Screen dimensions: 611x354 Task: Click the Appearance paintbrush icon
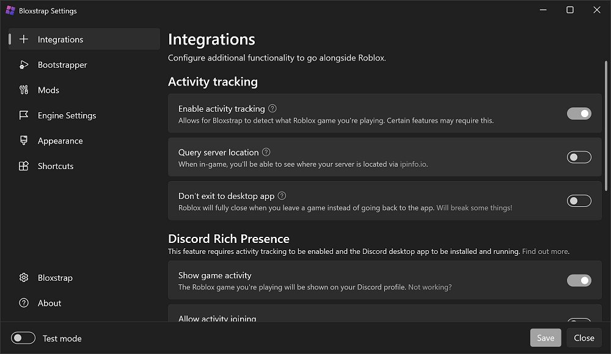click(24, 141)
